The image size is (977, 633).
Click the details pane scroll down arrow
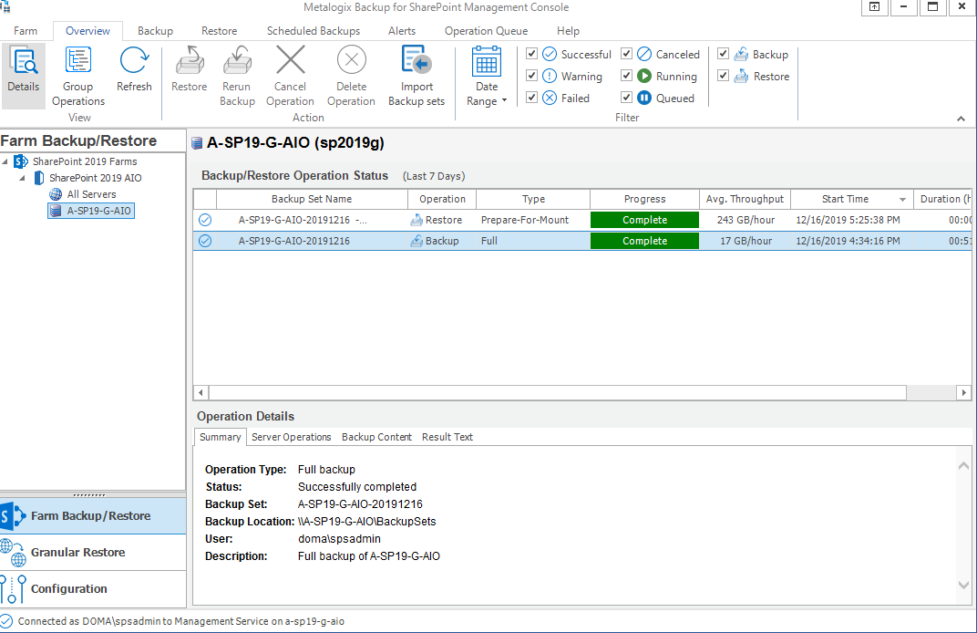pyautogui.click(x=963, y=585)
